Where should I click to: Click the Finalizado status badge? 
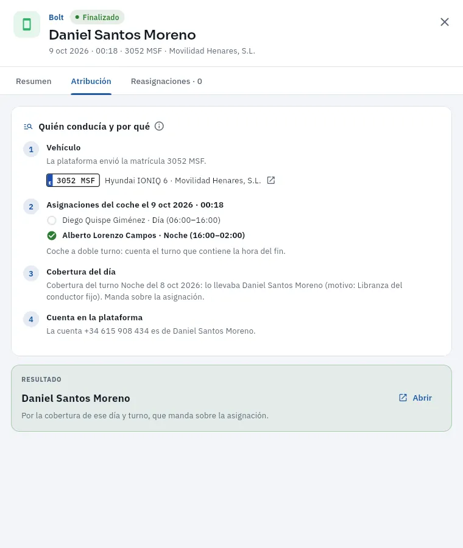[x=97, y=17]
